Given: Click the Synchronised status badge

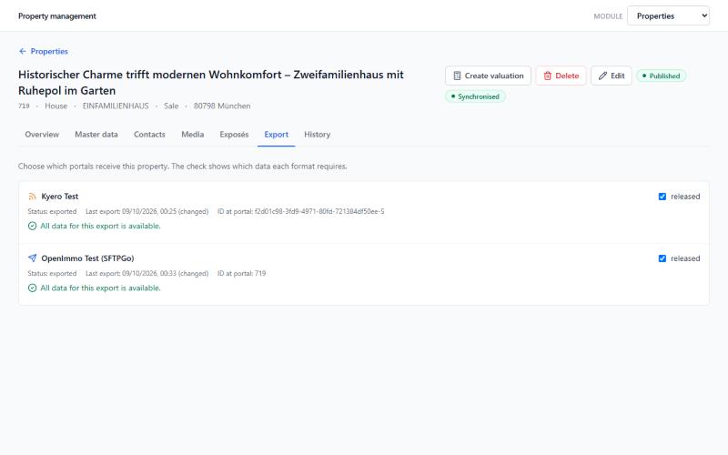Looking at the screenshot, I should (x=475, y=96).
